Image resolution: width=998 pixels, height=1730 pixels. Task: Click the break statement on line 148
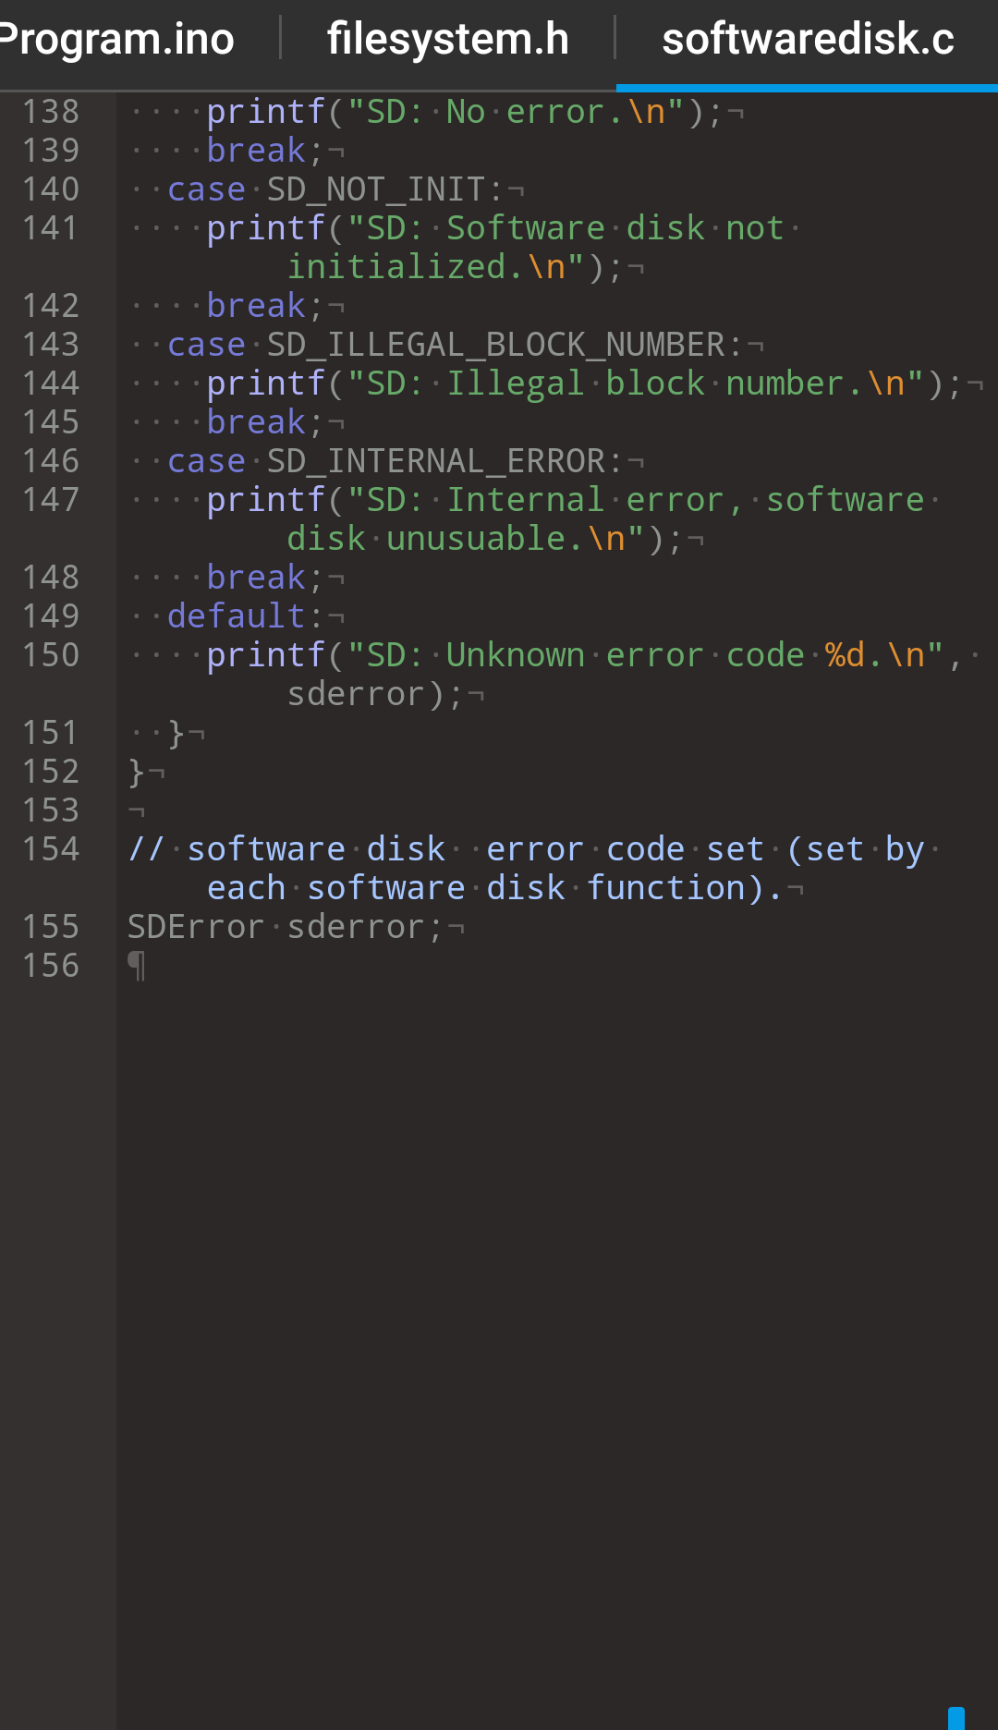click(256, 578)
